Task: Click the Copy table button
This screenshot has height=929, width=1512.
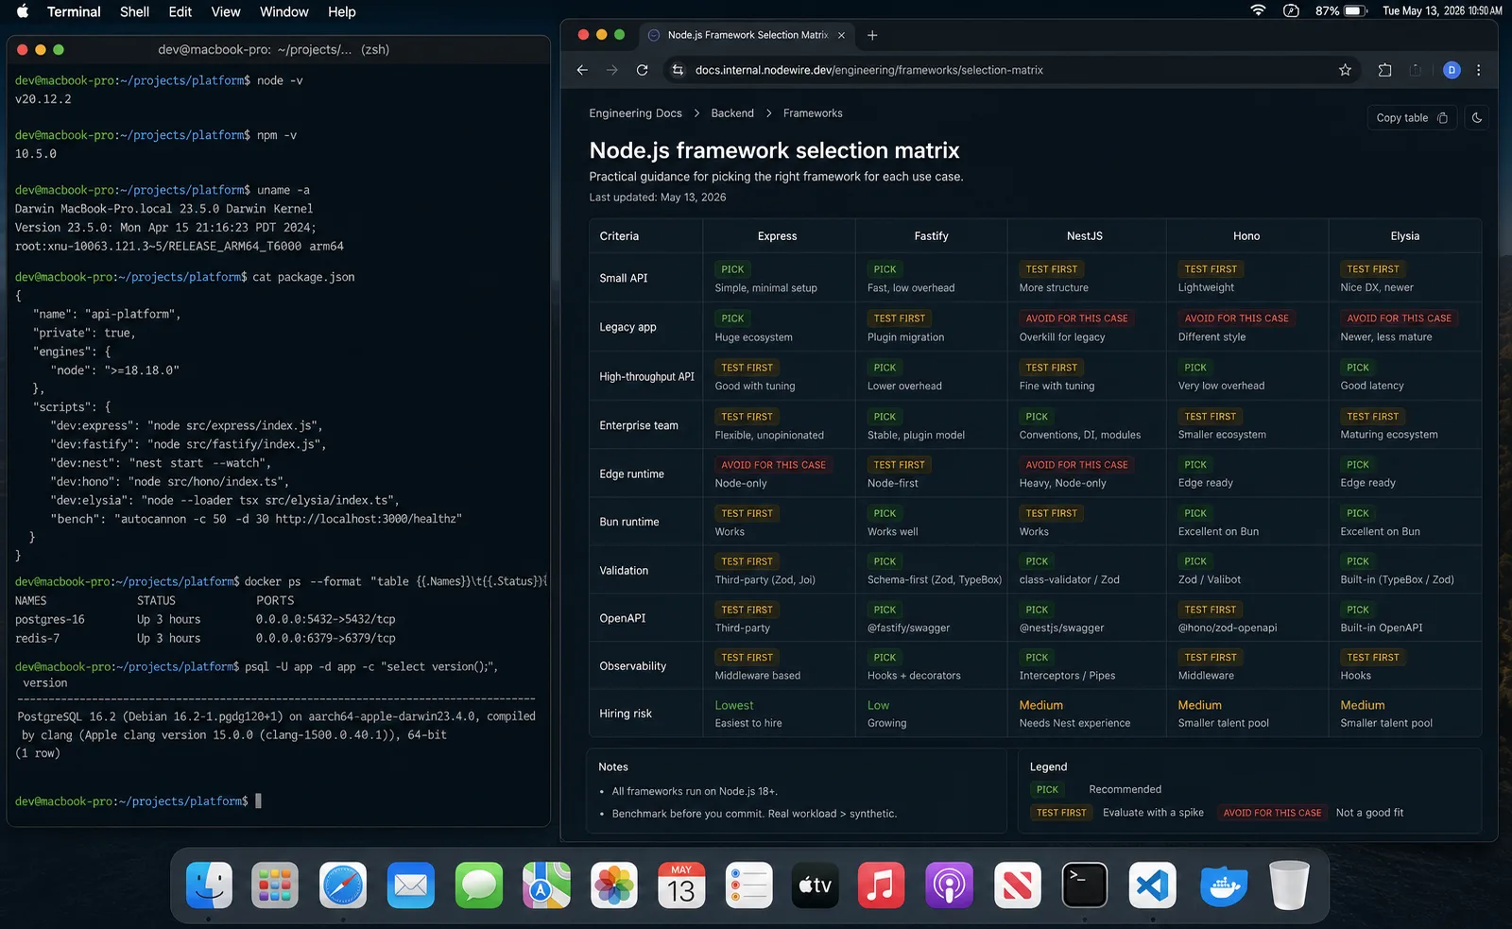Action: [1412, 118]
